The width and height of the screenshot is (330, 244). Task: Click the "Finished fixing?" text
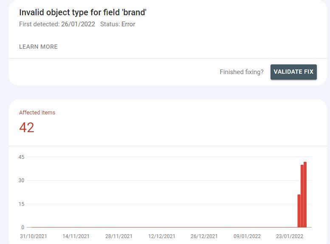coord(242,72)
